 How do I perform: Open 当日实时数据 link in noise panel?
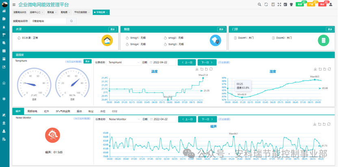point(82,119)
